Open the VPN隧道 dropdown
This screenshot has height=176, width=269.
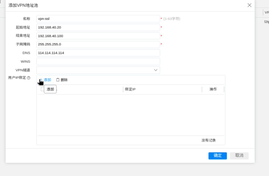point(98,70)
